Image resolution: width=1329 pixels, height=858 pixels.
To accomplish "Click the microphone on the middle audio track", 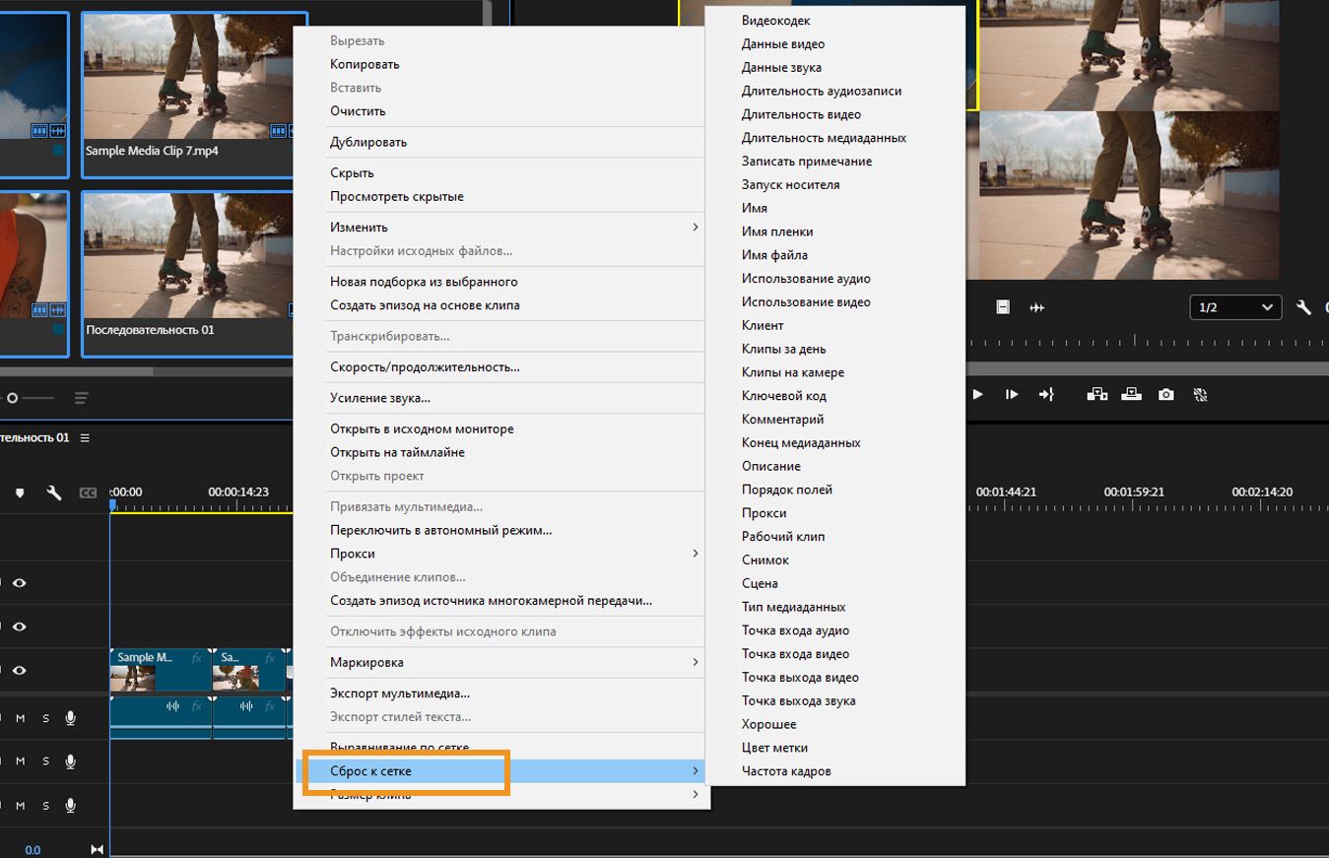I will coord(71,761).
